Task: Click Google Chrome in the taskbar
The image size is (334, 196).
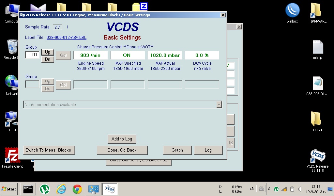Action: (77, 189)
